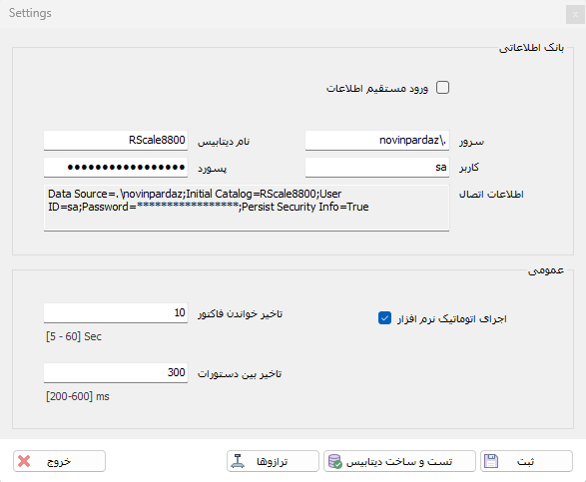Enable ورود مستقیم اطلاعات checkbox
This screenshot has width=586, height=482.
pyautogui.click(x=442, y=88)
